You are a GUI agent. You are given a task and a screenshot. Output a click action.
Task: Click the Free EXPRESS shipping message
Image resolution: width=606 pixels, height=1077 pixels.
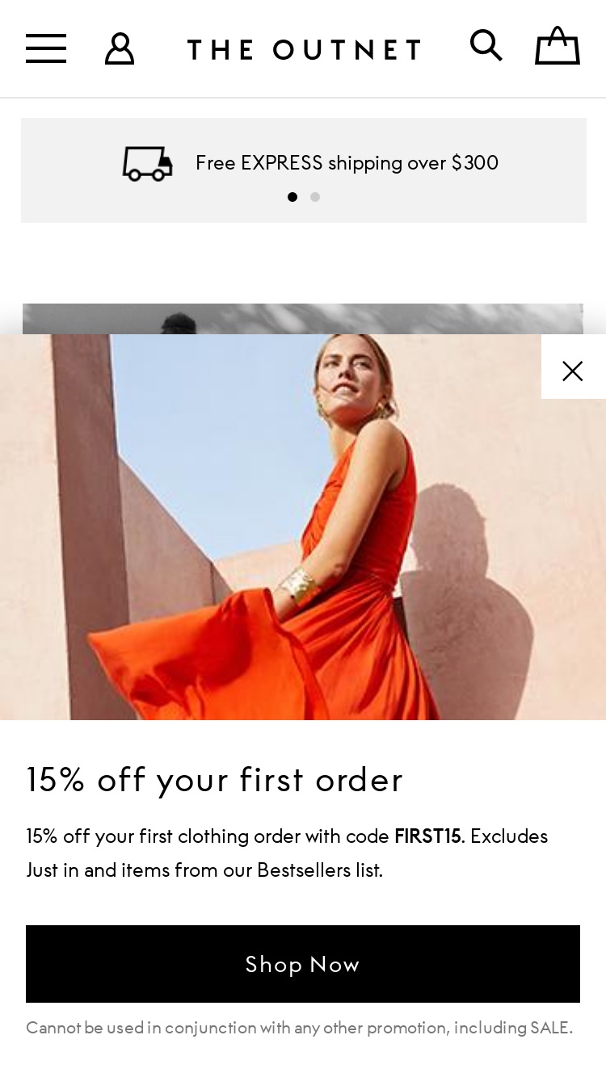[347, 163]
